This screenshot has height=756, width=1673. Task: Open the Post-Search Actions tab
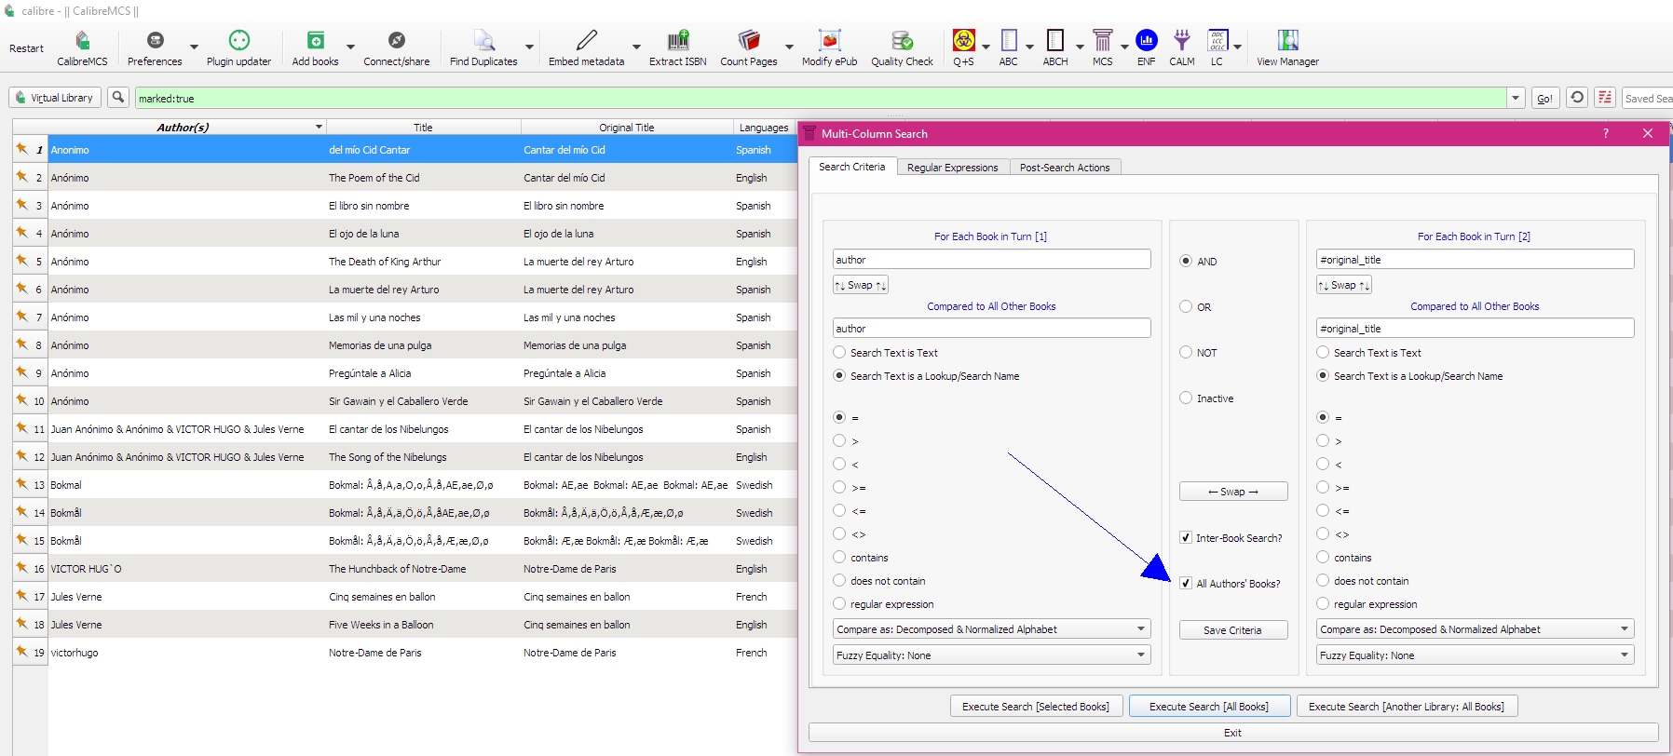tap(1064, 168)
